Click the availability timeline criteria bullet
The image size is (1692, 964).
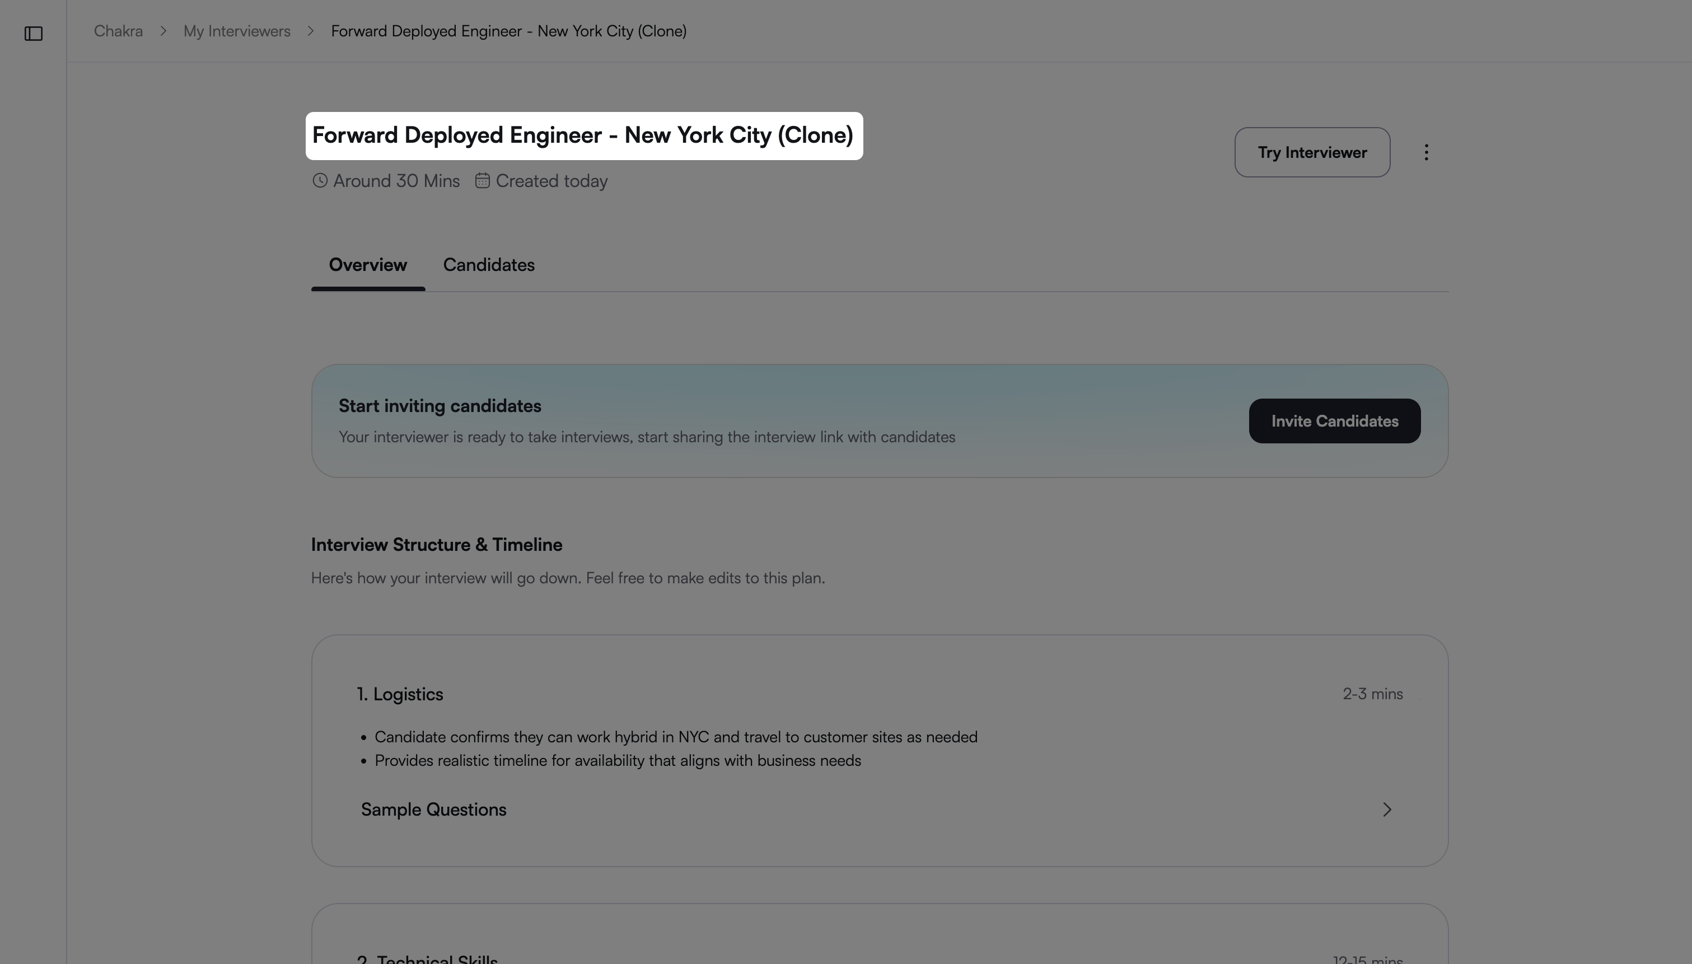tap(617, 760)
